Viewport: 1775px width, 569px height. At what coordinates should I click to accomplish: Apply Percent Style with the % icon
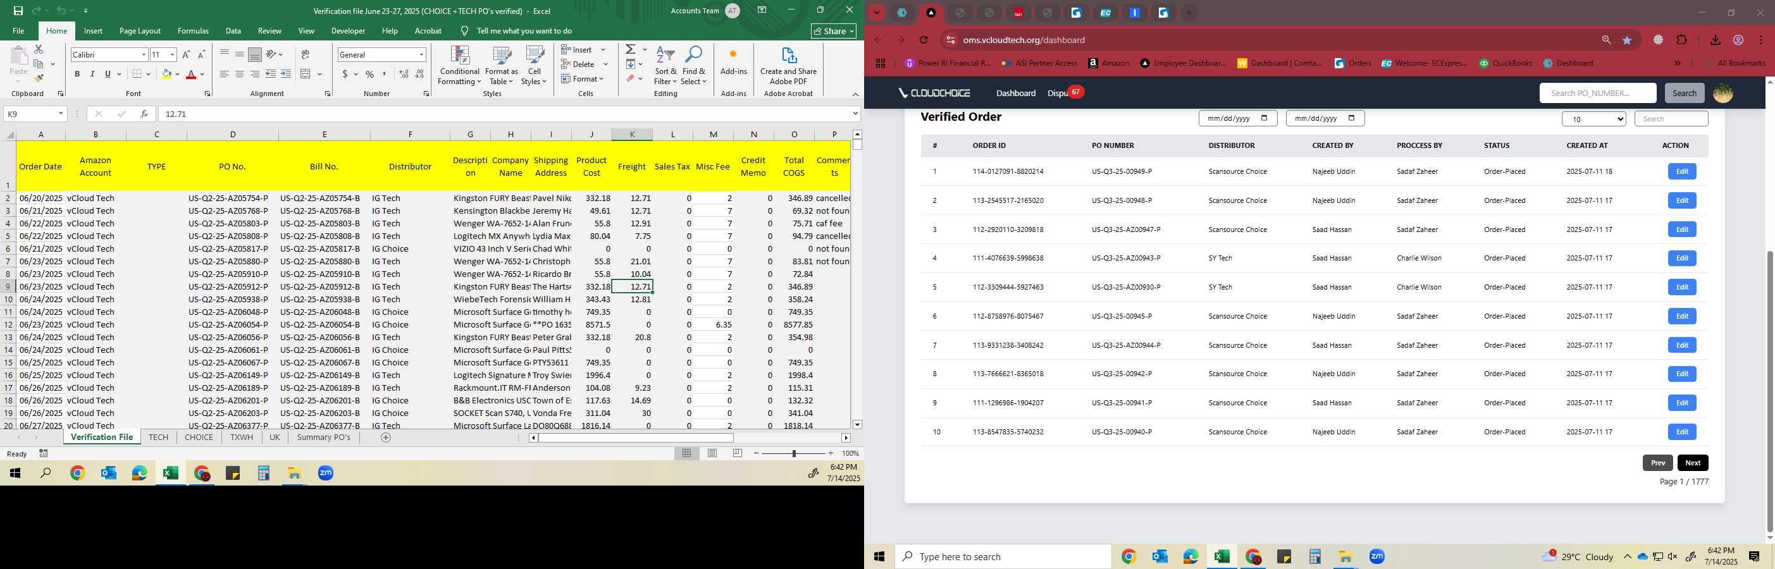point(370,74)
